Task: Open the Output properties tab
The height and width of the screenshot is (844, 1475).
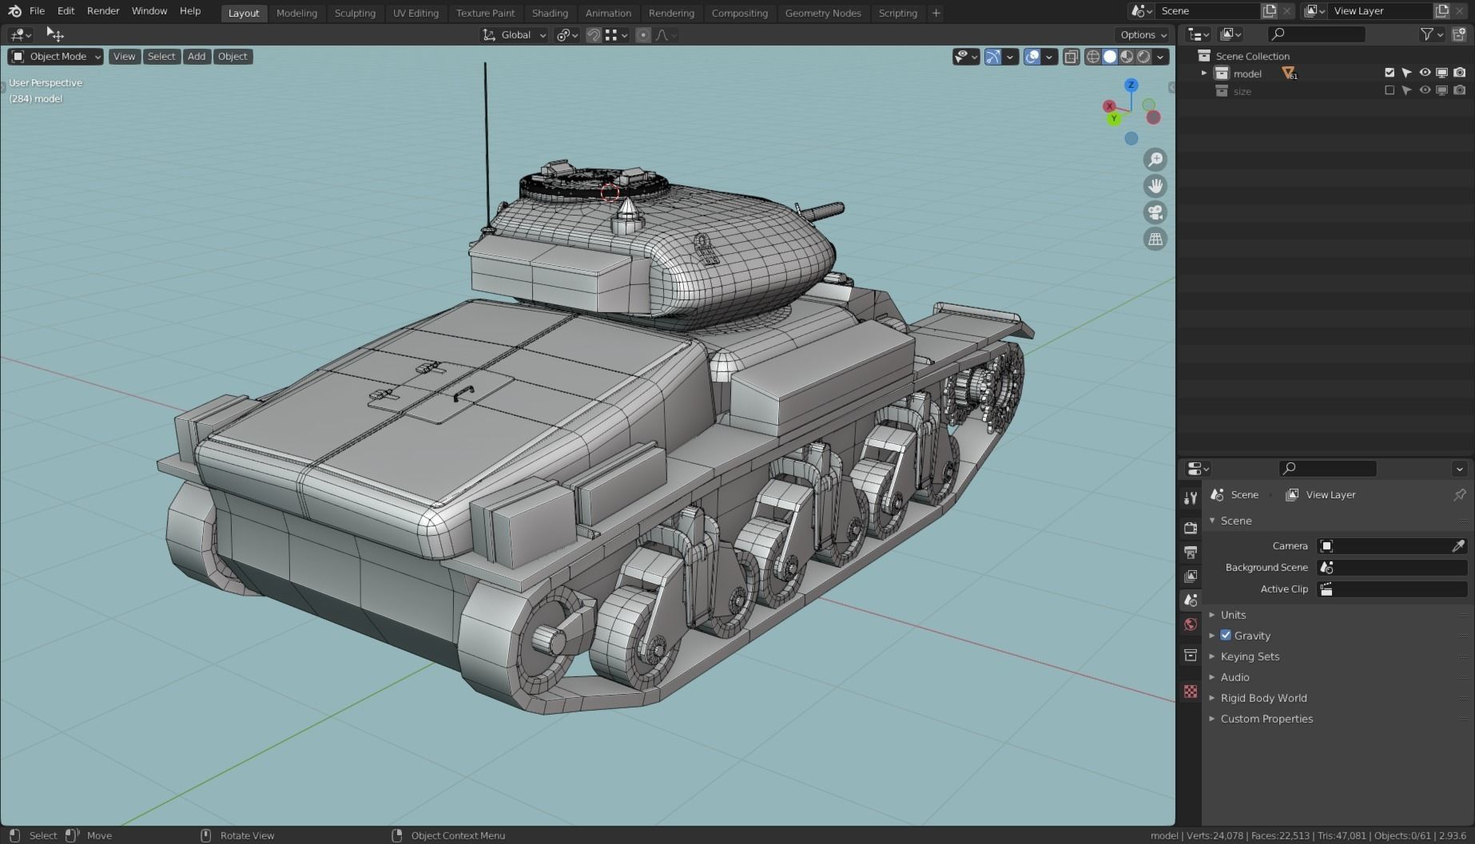Action: tap(1191, 552)
